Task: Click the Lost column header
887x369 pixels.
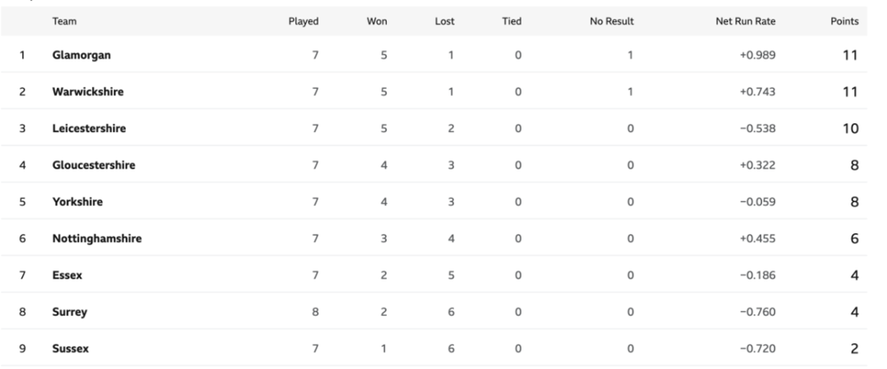Action: pyautogui.click(x=444, y=21)
